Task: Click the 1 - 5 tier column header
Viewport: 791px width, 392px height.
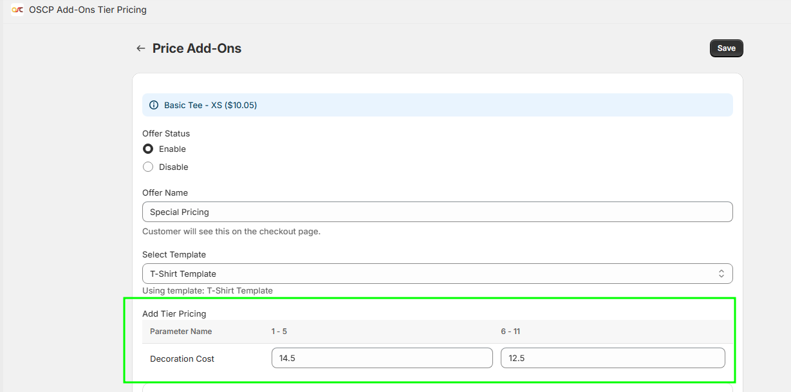Action: (x=279, y=331)
